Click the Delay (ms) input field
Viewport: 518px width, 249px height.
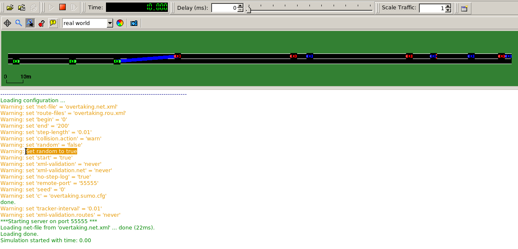(x=224, y=8)
